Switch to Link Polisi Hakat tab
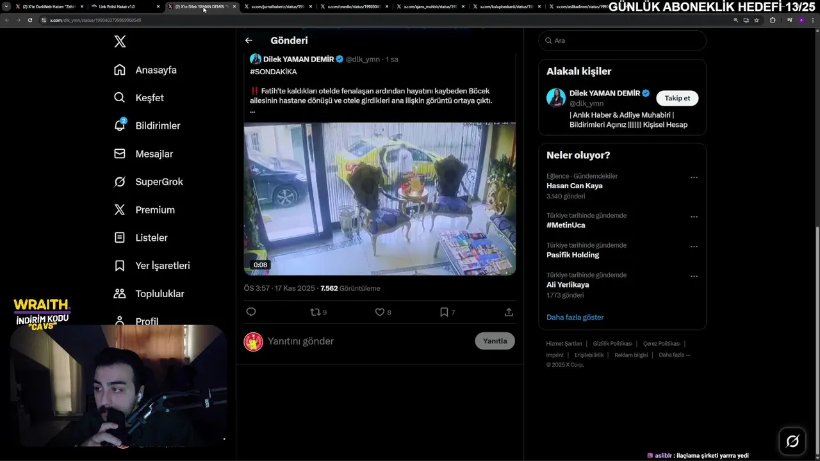820x461 pixels. coord(124,6)
